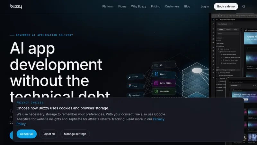Click 'Choose how Buzzy uses cookies' heading
The width and height of the screenshot is (257, 145).
pos(63,108)
